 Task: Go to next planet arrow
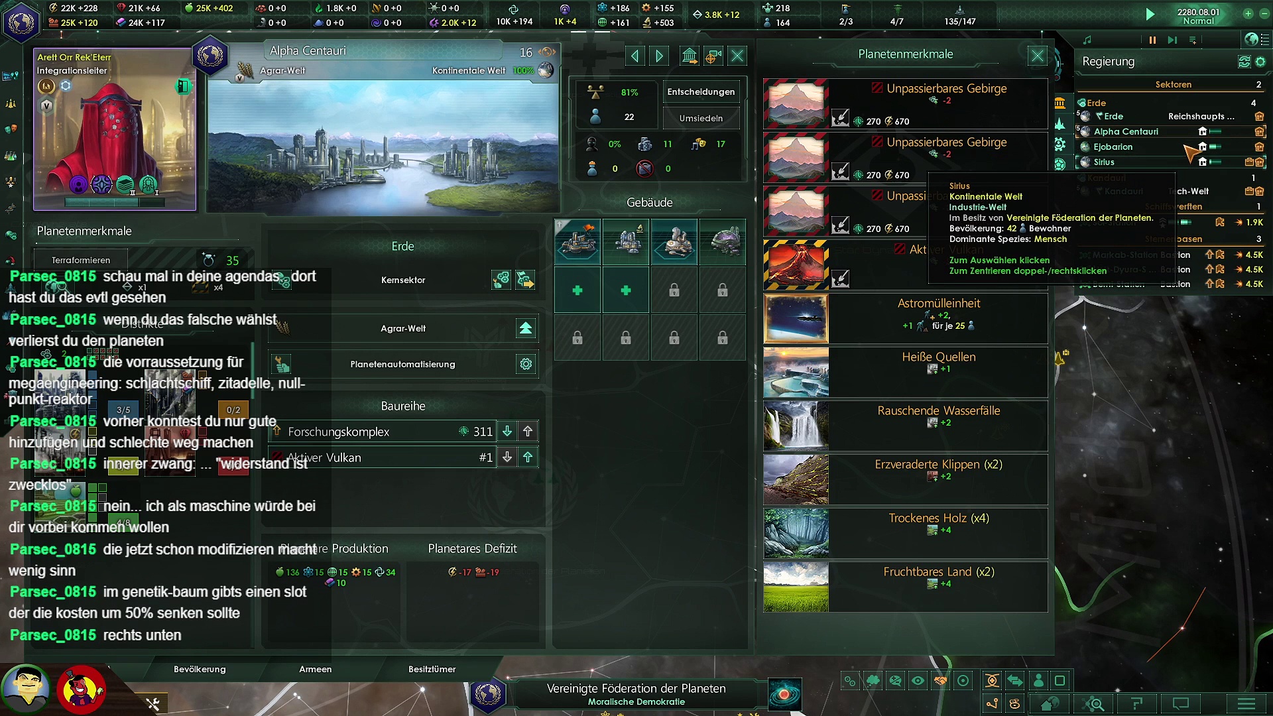point(659,56)
